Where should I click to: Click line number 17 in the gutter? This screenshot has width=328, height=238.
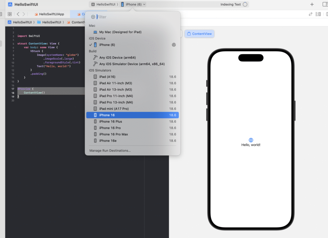point(13,89)
